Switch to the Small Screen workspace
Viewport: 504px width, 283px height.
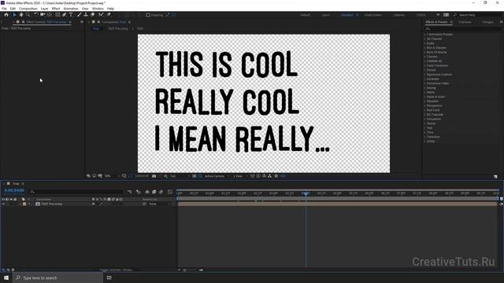click(x=372, y=15)
